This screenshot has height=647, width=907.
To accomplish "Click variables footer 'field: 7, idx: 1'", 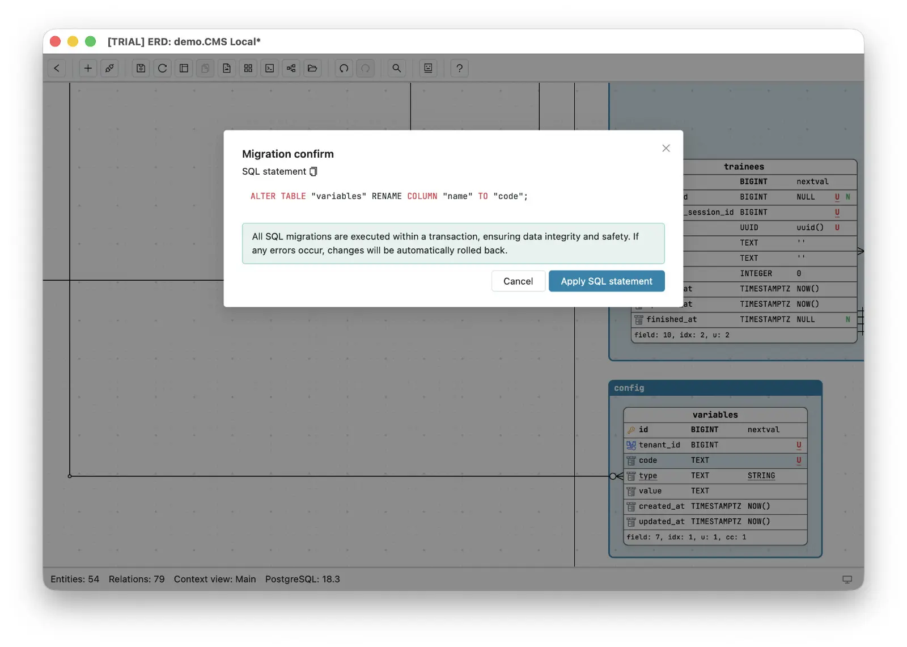I will pyautogui.click(x=686, y=537).
